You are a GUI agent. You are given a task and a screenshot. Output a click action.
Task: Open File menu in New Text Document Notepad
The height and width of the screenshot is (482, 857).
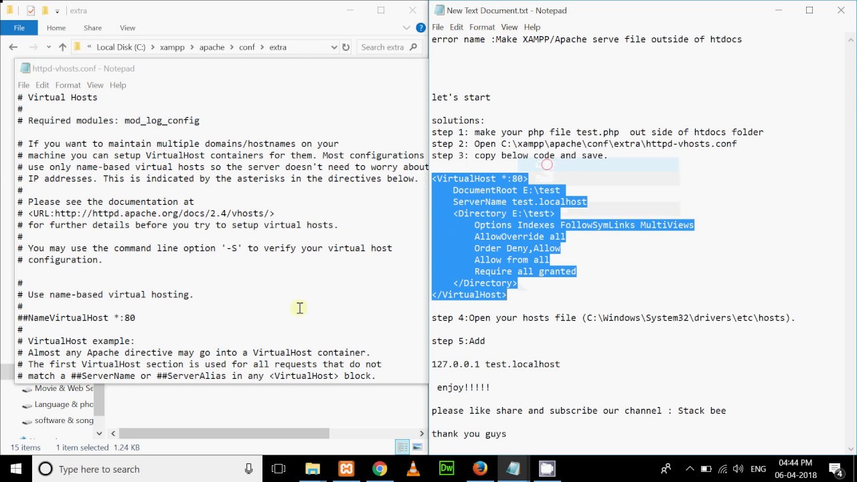tap(438, 27)
